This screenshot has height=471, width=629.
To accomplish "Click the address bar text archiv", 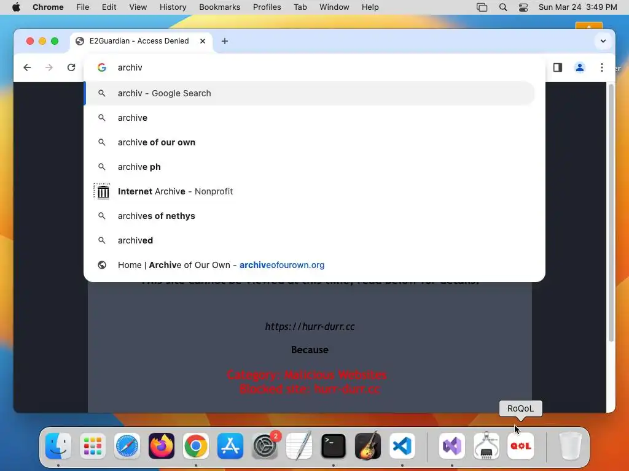I will click(130, 67).
